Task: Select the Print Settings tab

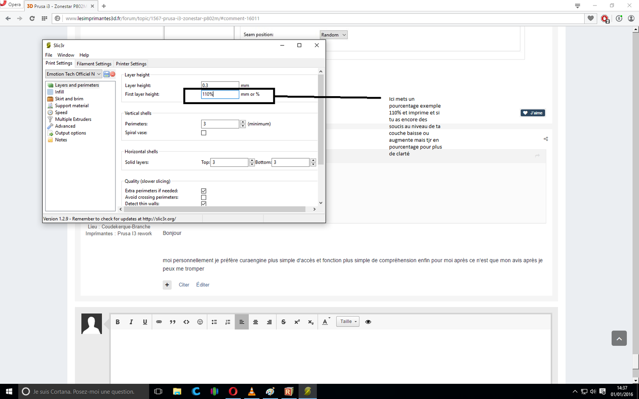Action: click(x=59, y=63)
